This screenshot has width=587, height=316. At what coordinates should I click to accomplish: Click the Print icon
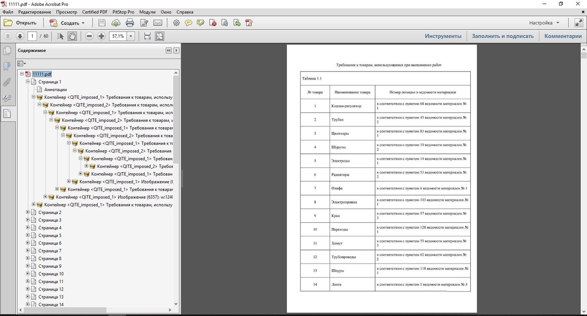(x=130, y=23)
